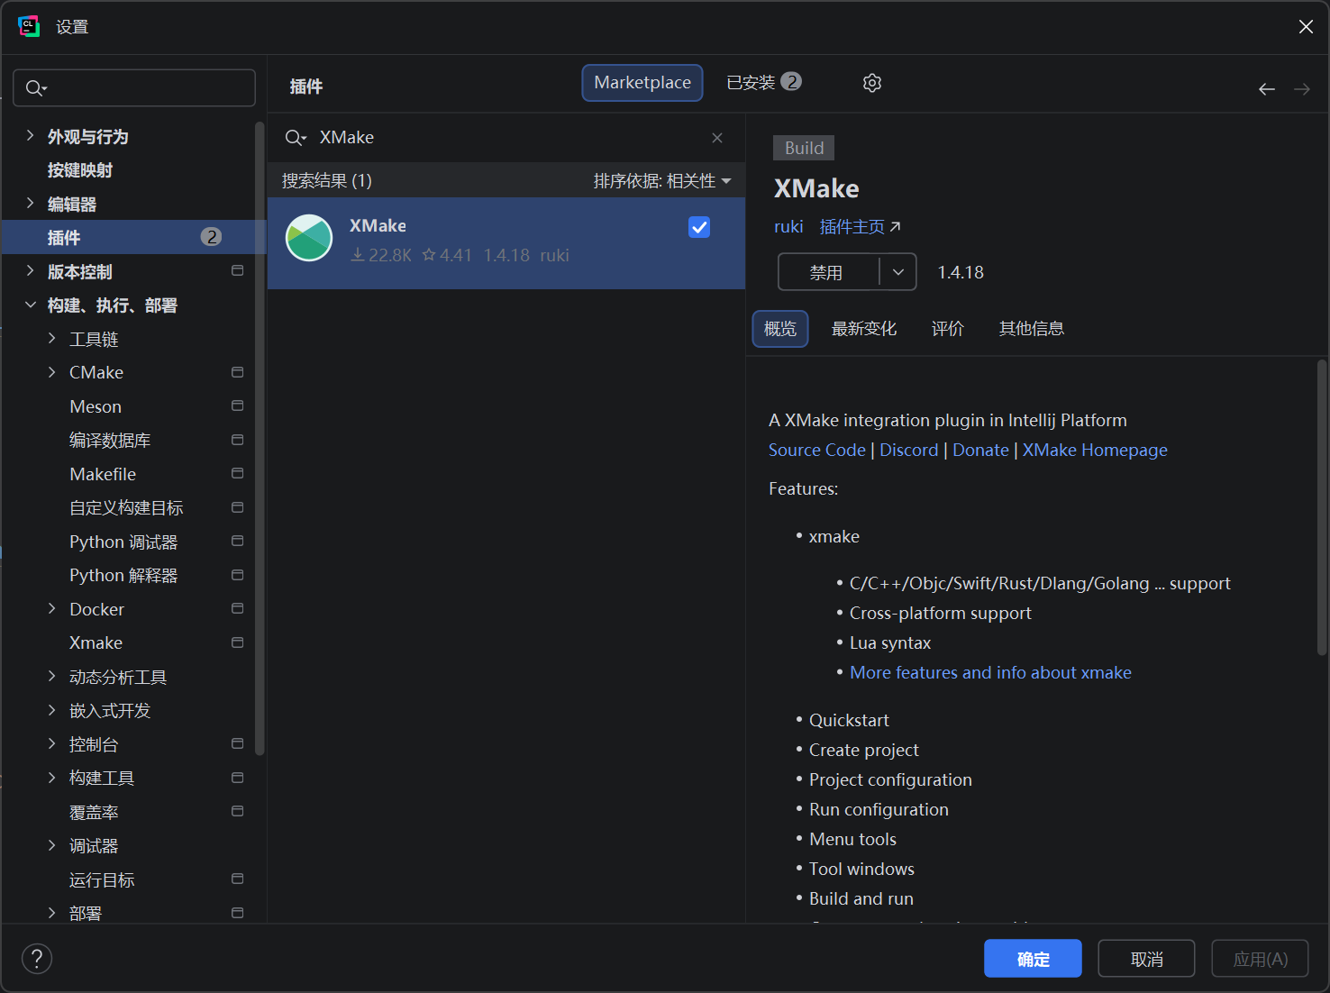Open the dropdown arrow next to 禁用

click(x=897, y=272)
